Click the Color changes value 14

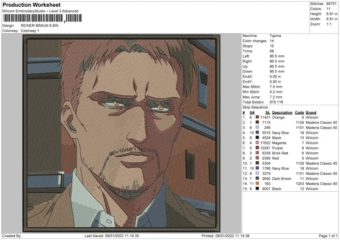coord(271,41)
